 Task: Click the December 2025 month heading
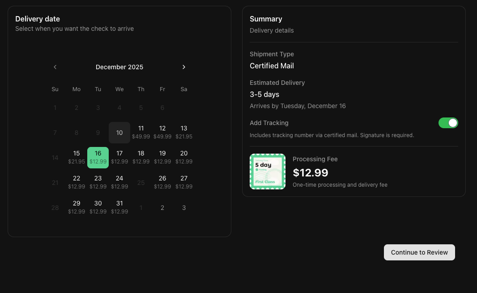(119, 67)
